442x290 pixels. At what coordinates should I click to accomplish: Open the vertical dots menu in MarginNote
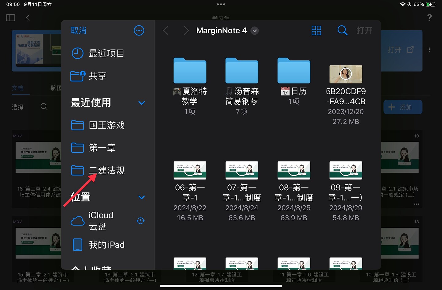coord(429,50)
